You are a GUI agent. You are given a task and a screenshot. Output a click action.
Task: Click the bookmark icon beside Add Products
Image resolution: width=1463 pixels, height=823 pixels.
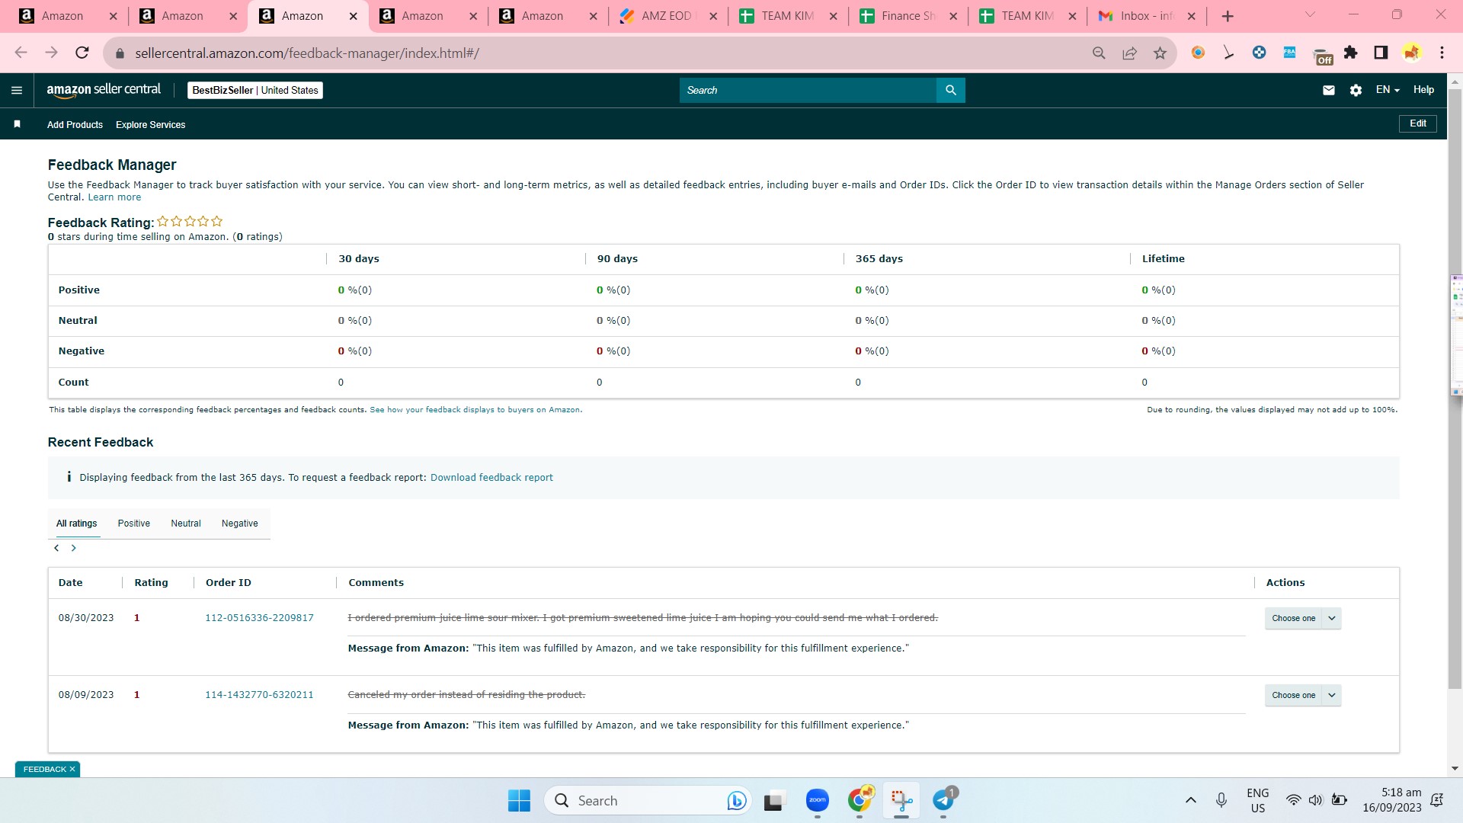tap(17, 124)
